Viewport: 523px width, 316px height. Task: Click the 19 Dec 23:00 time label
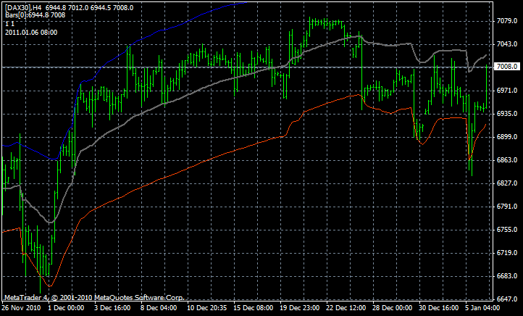pyautogui.click(x=299, y=307)
